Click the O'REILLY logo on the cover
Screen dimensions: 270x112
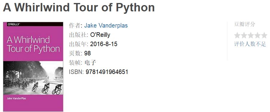pos(14,24)
